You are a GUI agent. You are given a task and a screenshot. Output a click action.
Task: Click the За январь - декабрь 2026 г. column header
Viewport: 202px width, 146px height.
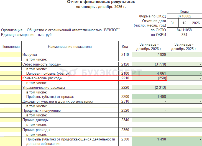149,46
